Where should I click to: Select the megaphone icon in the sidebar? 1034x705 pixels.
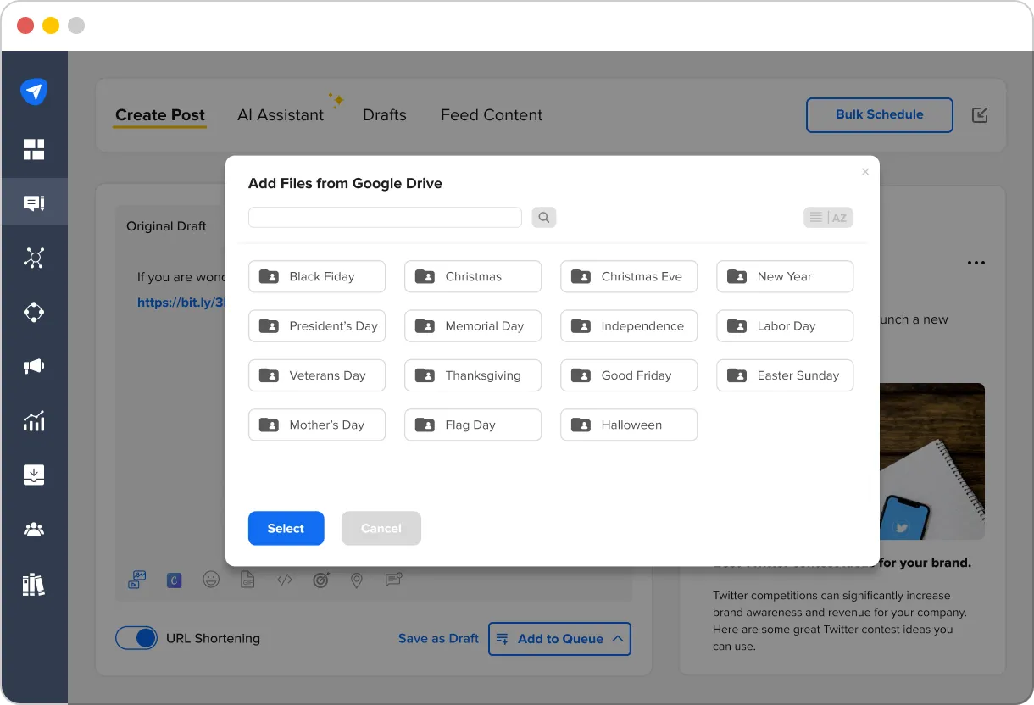[x=34, y=366]
